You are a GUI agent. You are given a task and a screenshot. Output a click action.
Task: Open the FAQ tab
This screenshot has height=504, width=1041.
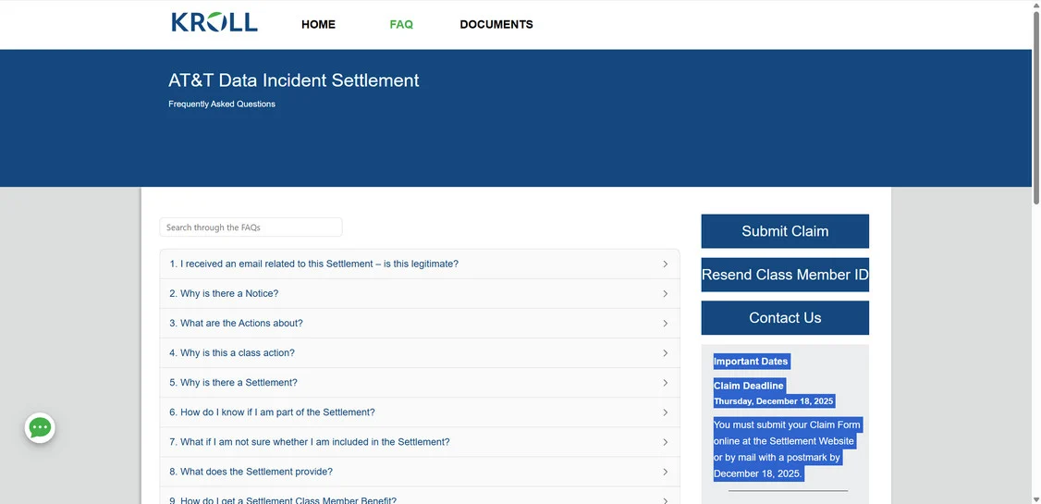click(401, 25)
